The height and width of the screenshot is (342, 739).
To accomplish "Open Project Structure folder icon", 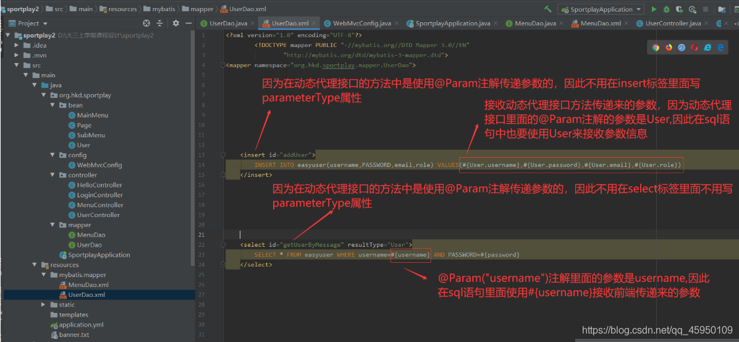I will click(722, 9).
